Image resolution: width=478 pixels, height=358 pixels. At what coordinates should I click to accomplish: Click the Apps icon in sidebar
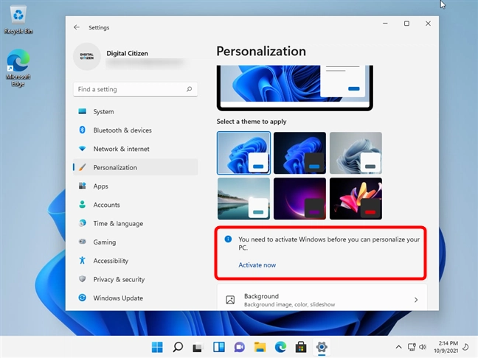point(83,186)
